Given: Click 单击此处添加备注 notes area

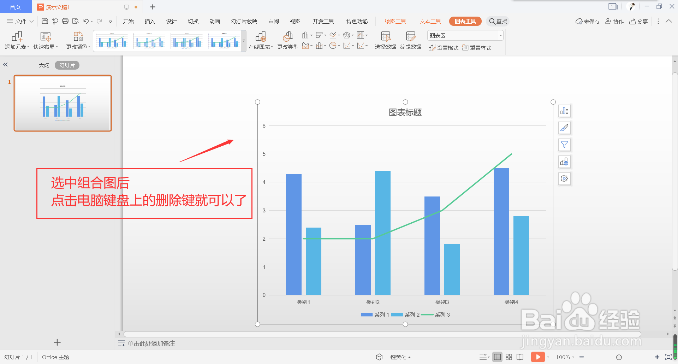Looking at the screenshot, I should [x=151, y=343].
